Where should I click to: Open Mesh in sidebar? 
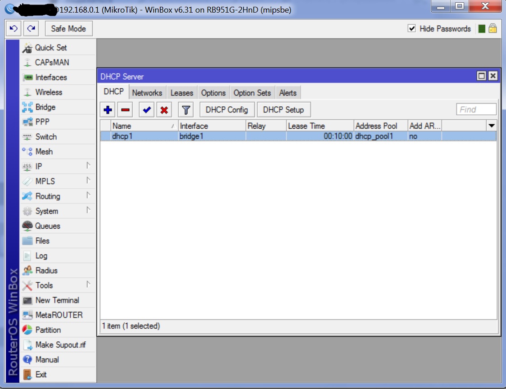point(58,152)
